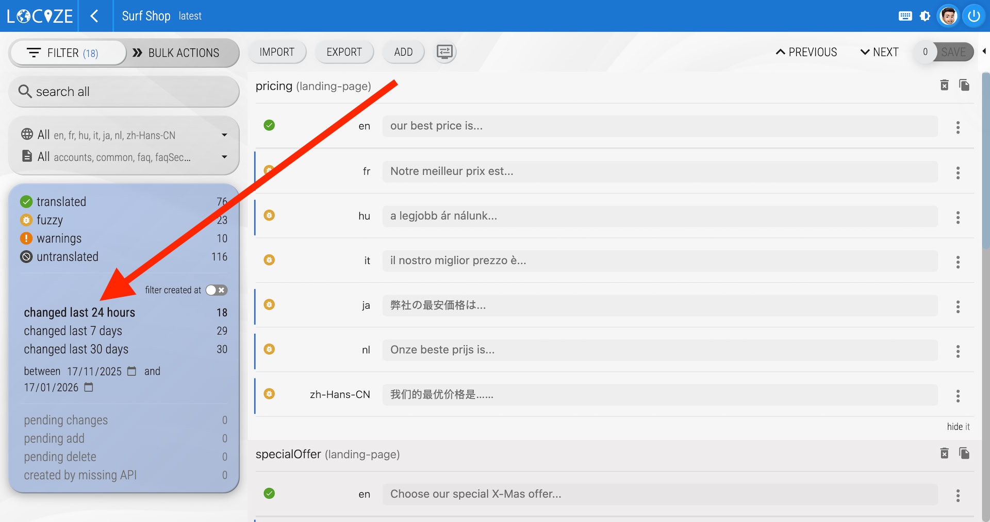Toggle the filter created at switch

tap(216, 290)
